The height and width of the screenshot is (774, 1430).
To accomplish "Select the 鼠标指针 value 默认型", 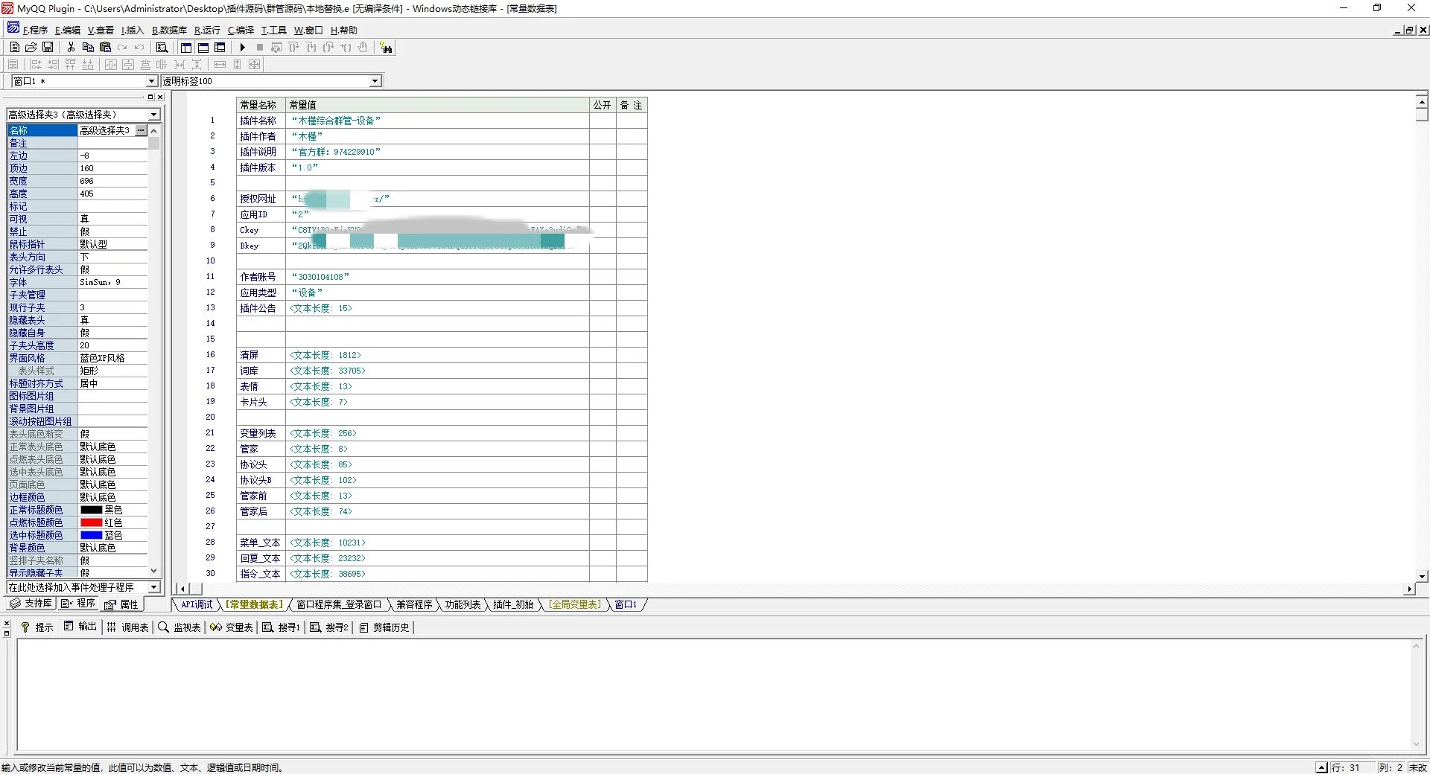I will coord(112,244).
